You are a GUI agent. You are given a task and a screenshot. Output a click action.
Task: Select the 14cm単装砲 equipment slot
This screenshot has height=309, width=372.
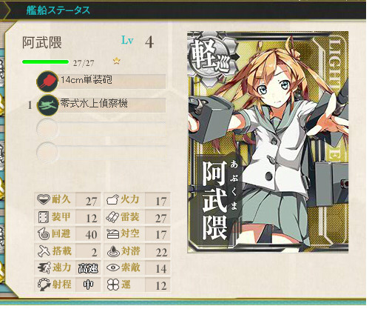point(101,82)
